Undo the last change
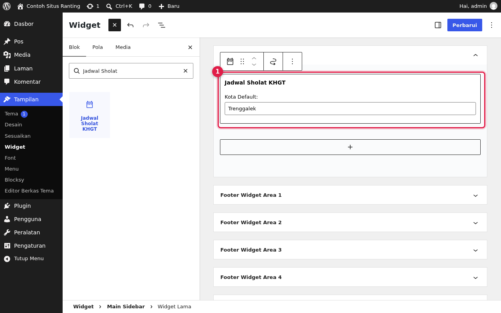Image resolution: width=501 pixels, height=313 pixels. 130,25
